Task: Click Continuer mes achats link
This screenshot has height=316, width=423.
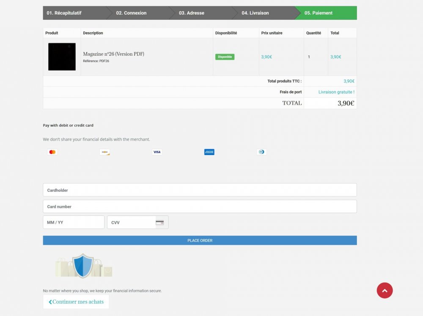Action: (x=76, y=302)
